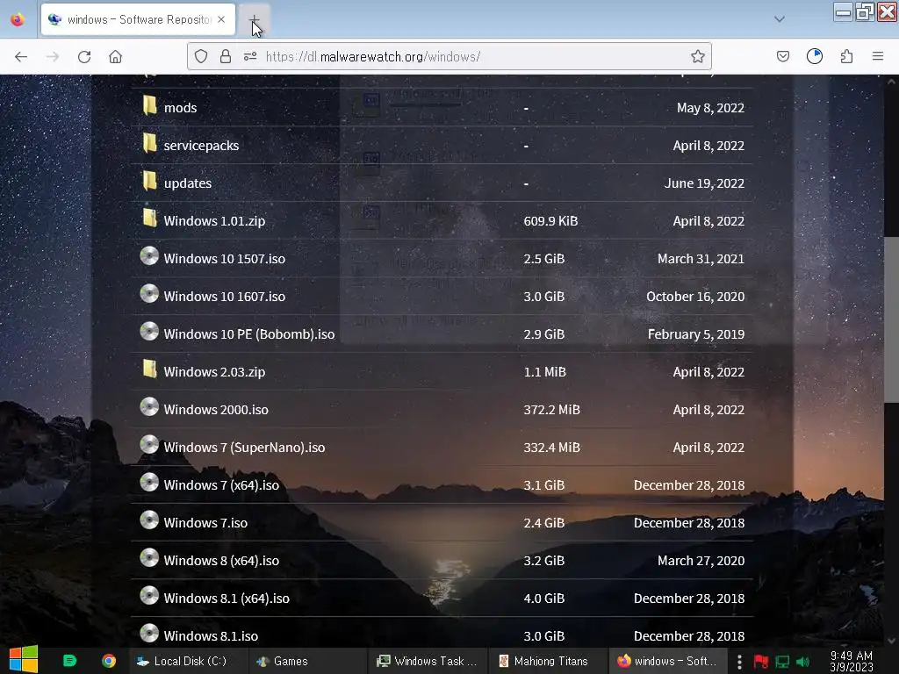Download Windows 10 PE (Bobomb).iso

pyautogui.click(x=248, y=334)
